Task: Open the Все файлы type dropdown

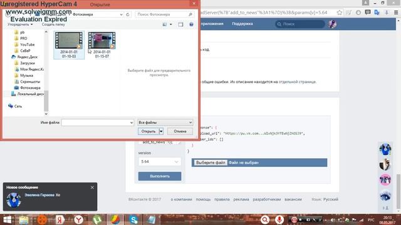Action: 165,122
